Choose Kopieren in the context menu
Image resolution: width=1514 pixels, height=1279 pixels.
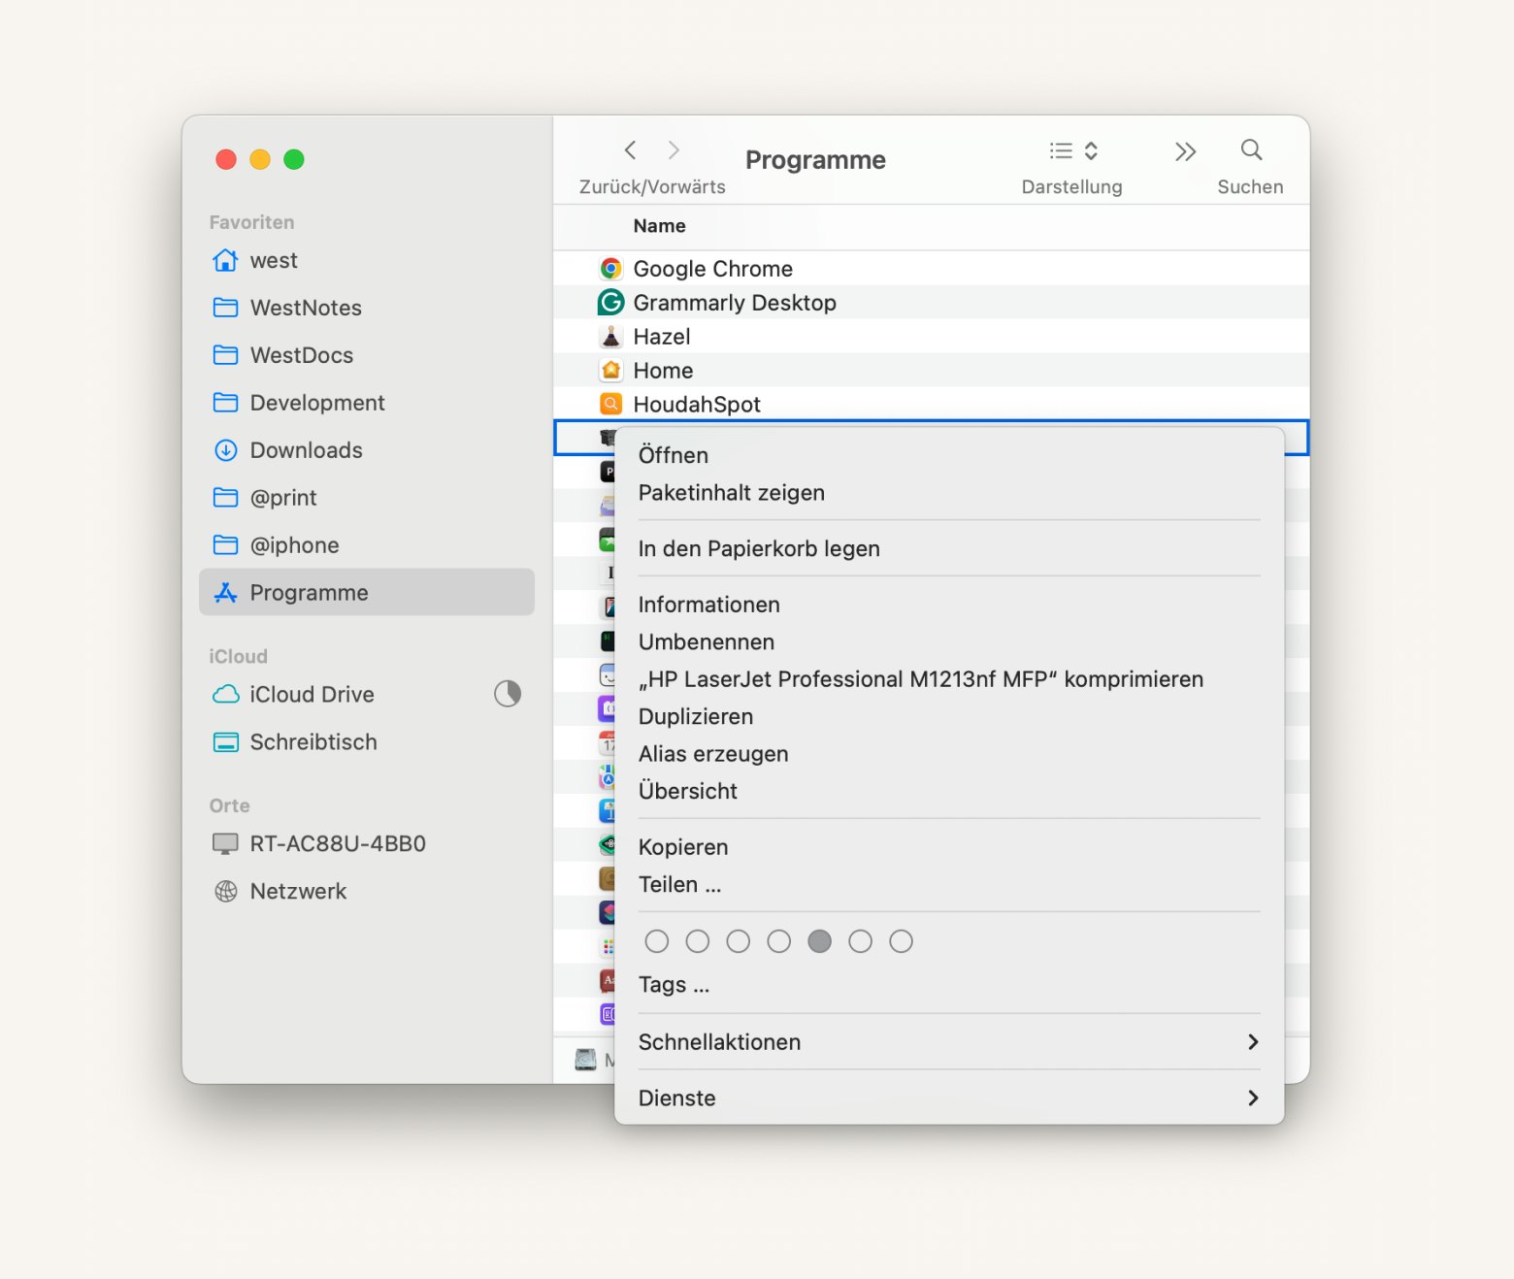pyautogui.click(x=949, y=847)
